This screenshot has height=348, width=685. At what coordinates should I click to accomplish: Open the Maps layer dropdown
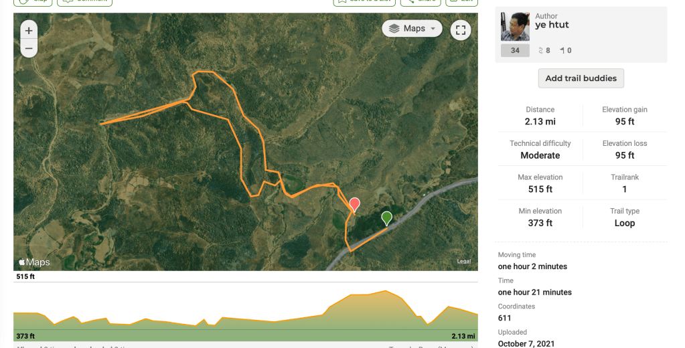412,29
